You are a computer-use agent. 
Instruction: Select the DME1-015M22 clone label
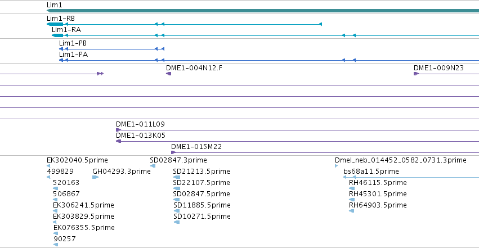point(196,147)
